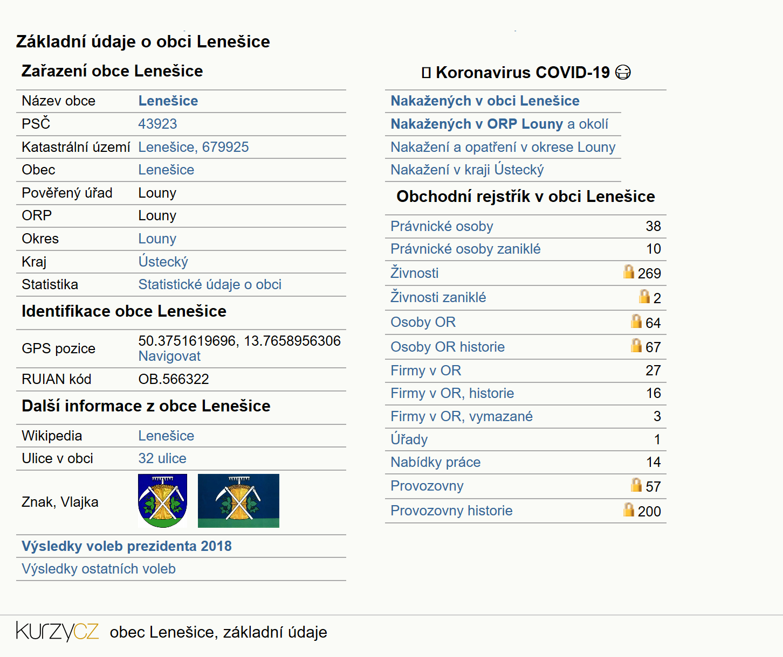
Task: Select heading Obchodní rejstřík v obci Lenešice
Action: pos(526,197)
